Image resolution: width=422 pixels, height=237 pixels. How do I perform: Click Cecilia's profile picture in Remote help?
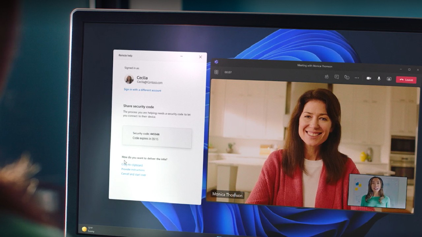click(x=129, y=79)
